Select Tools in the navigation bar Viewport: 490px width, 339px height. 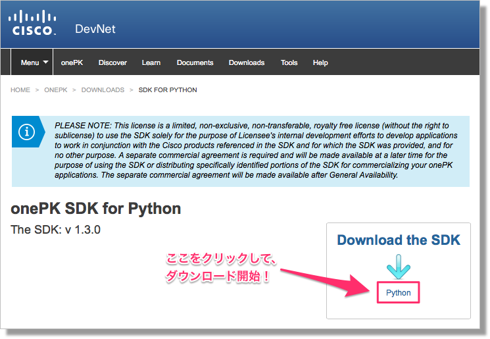pyautogui.click(x=289, y=63)
